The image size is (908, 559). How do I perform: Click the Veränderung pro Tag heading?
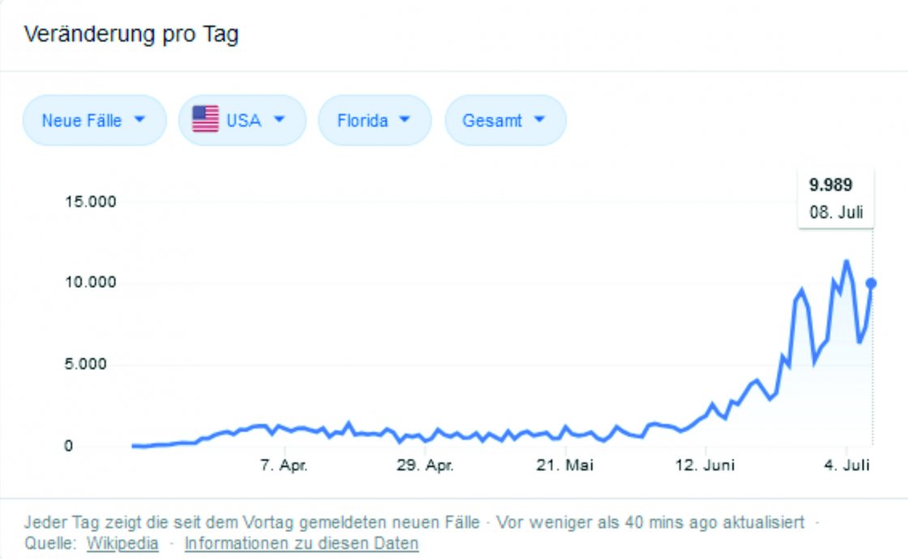coord(131,36)
